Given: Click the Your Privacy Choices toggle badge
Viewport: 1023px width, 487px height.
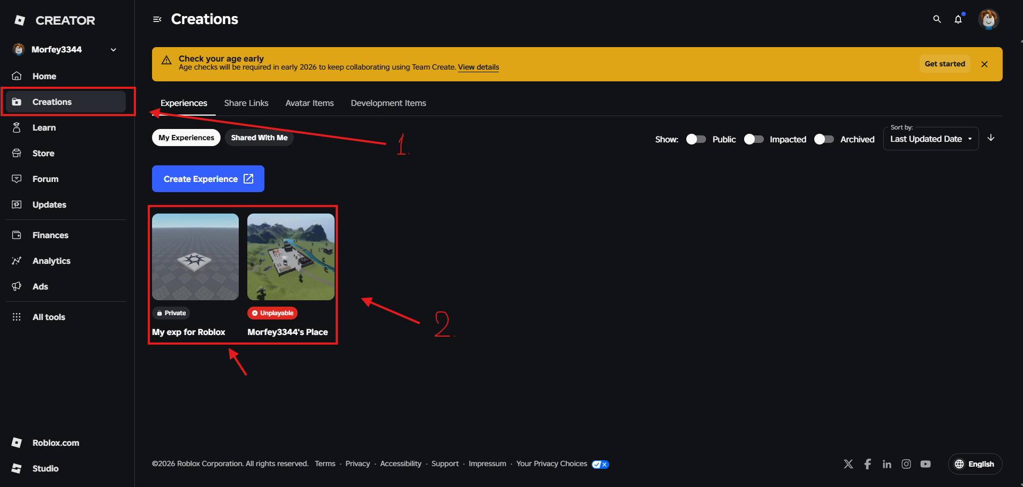Looking at the screenshot, I should pyautogui.click(x=600, y=465).
